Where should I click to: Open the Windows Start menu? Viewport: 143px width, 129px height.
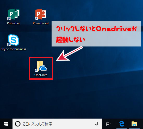click(6, 124)
